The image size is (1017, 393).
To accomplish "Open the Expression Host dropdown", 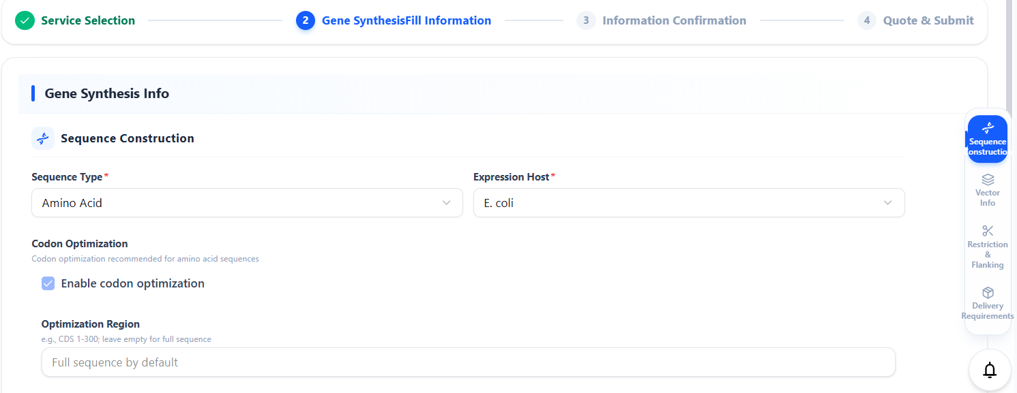I will [x=689, y=203].
